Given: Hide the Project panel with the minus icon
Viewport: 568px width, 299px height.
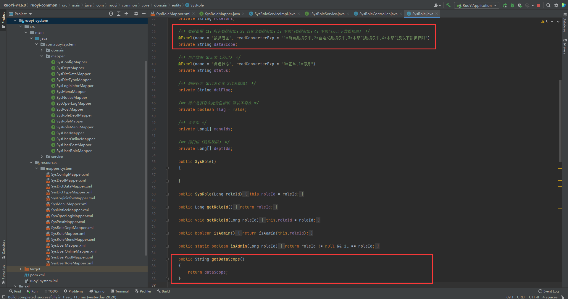Looking at the screenshot, I should [144, 14].
